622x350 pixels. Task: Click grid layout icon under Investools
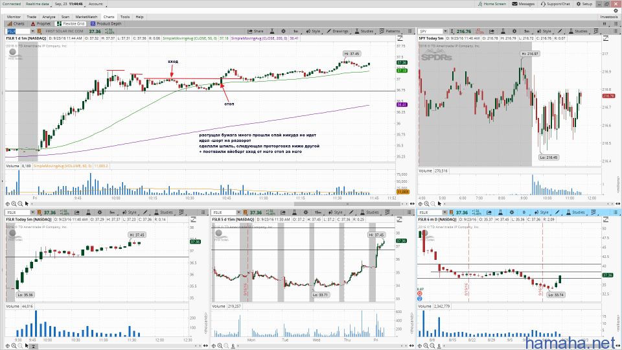point(605,24)
